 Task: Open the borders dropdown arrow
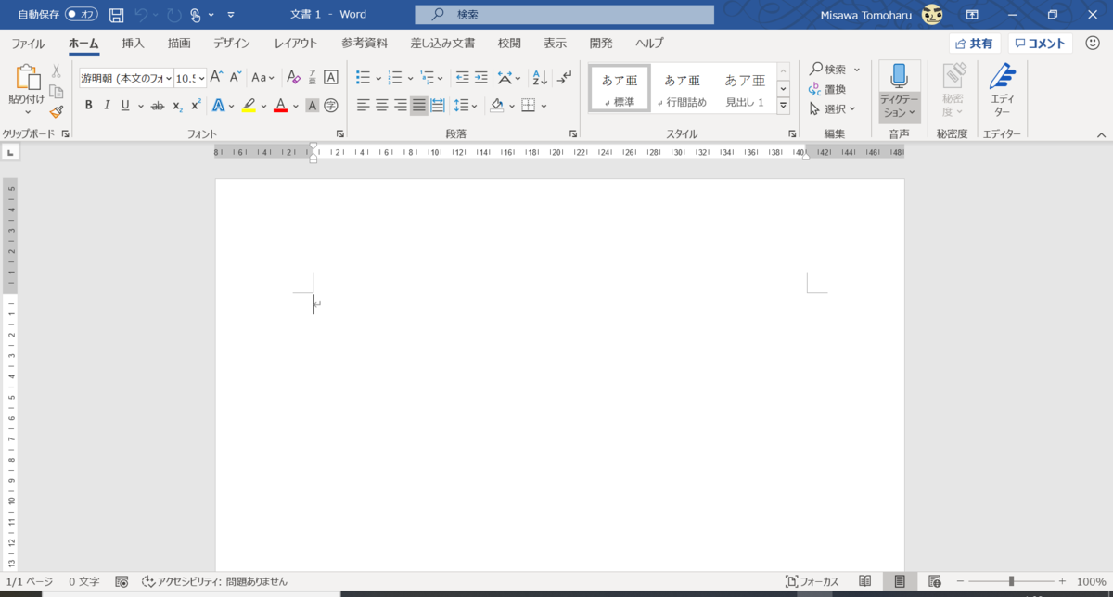coord(544,106)
